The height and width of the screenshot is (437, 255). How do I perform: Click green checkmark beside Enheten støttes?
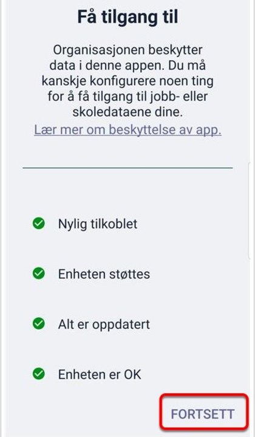[x=39, y=274]
